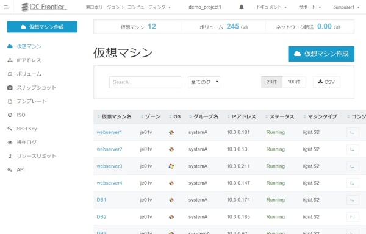Image resolution: width=366 pixels, height=234 pixels.
Task: Expand the コンピューティング service dropdown
Action: [x=149, y=7]
